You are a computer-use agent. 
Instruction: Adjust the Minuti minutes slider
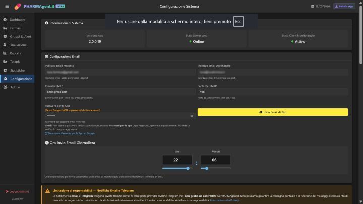pyautogui.click(x=216, y=168)
